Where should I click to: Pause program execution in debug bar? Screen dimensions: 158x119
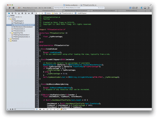click(x=44, y=109)
